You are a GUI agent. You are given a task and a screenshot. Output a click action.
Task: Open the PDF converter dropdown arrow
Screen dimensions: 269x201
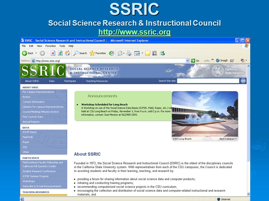click(x=246, y=60)
